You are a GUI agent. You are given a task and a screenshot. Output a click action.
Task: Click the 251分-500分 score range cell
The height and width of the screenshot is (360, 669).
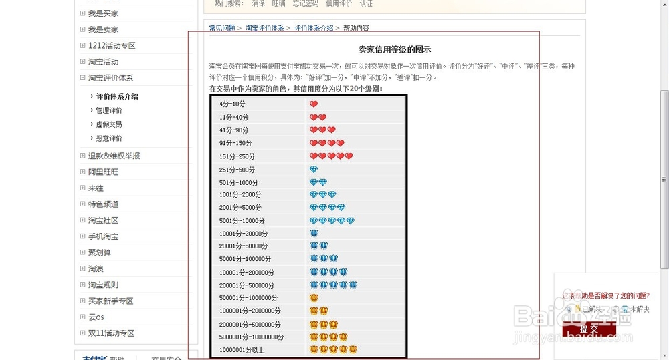click(237, 170)
